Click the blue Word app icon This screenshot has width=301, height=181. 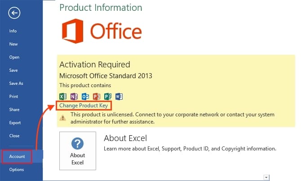[119, 96]
